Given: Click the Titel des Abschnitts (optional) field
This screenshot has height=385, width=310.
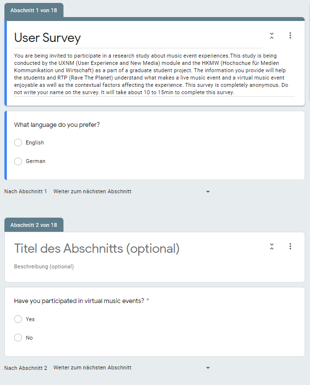Looking at the screenshot, I should pyautogui.click(x=97, y=249).
